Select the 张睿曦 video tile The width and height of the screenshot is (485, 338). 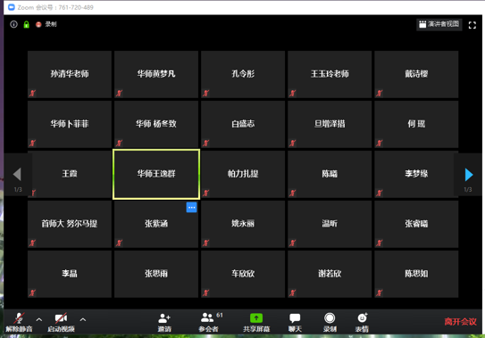416,225
